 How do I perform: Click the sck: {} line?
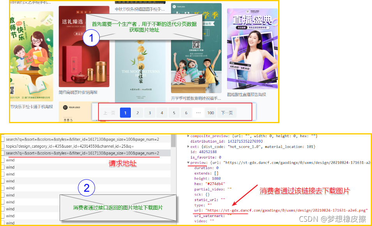202,194
